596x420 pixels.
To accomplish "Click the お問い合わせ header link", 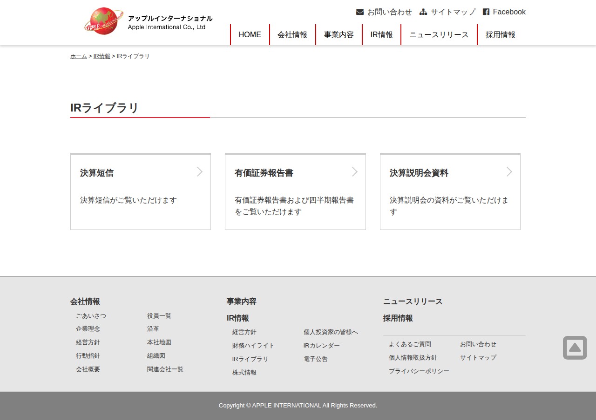I will (390, 12).
